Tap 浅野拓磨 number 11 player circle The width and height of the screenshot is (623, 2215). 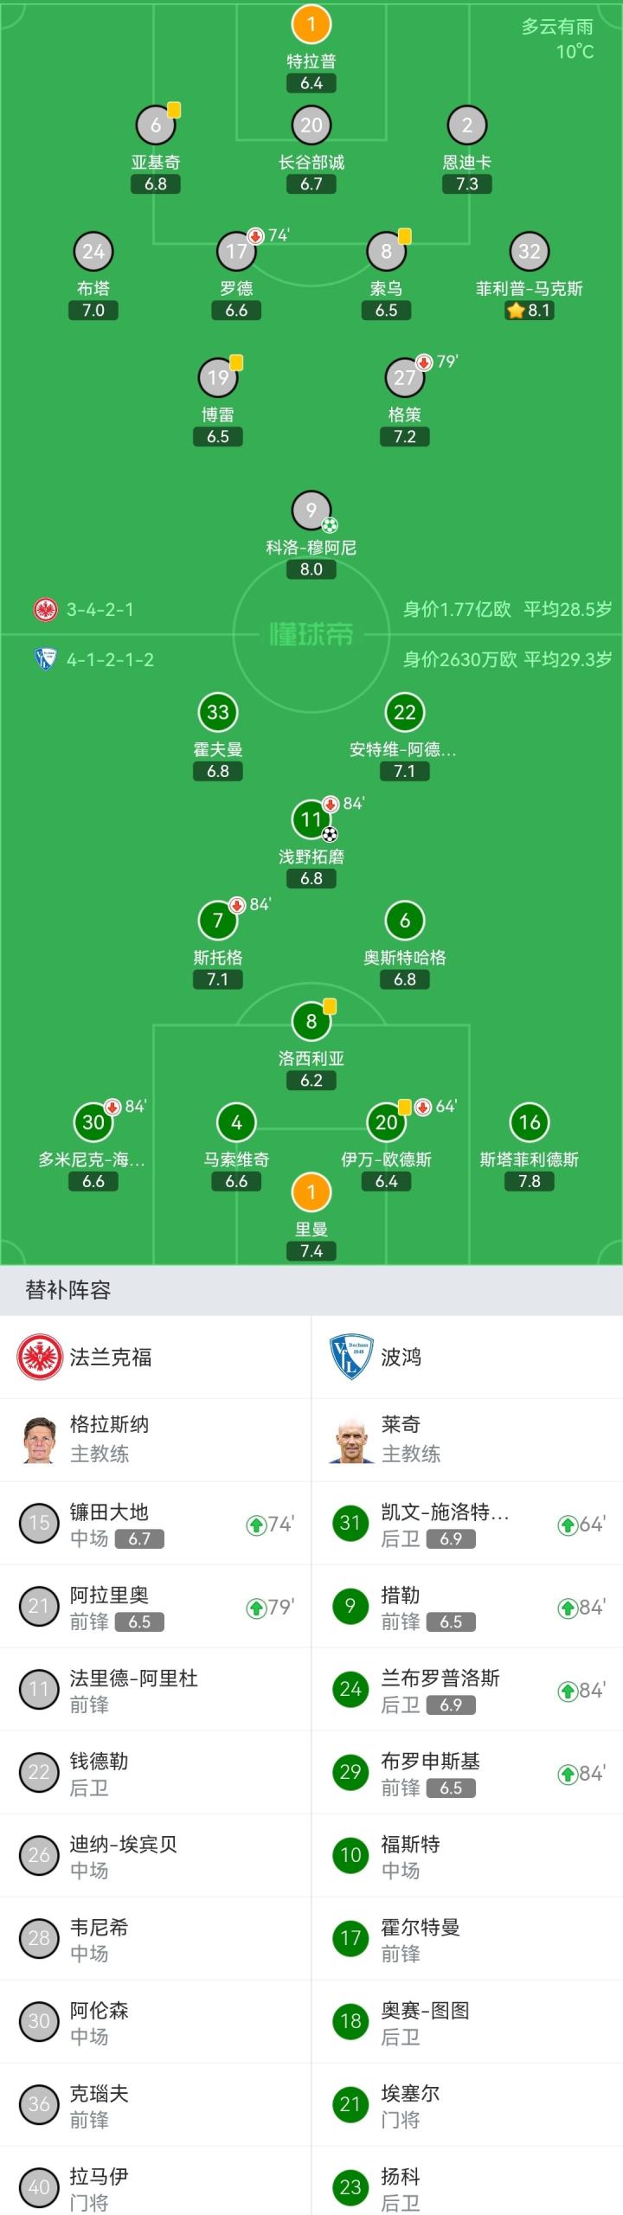tap(311, 819)
